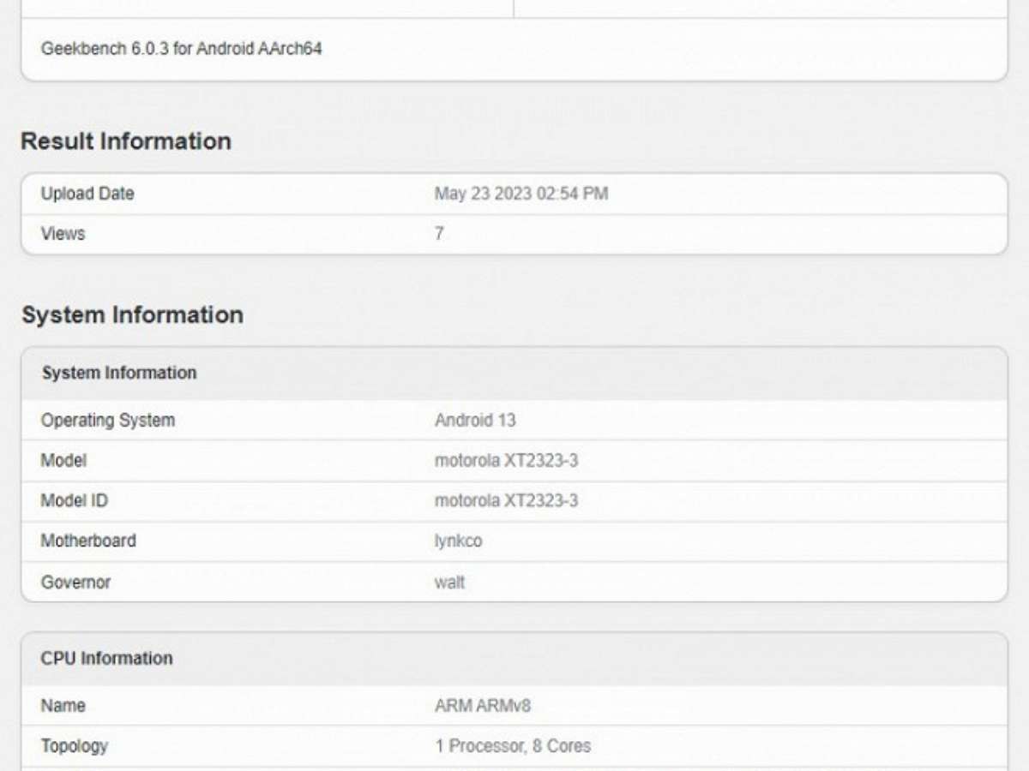The height and width of the screenshot is (771, 1029).
Task: Click the CPU Information table header
Action: tap(107, 658)
